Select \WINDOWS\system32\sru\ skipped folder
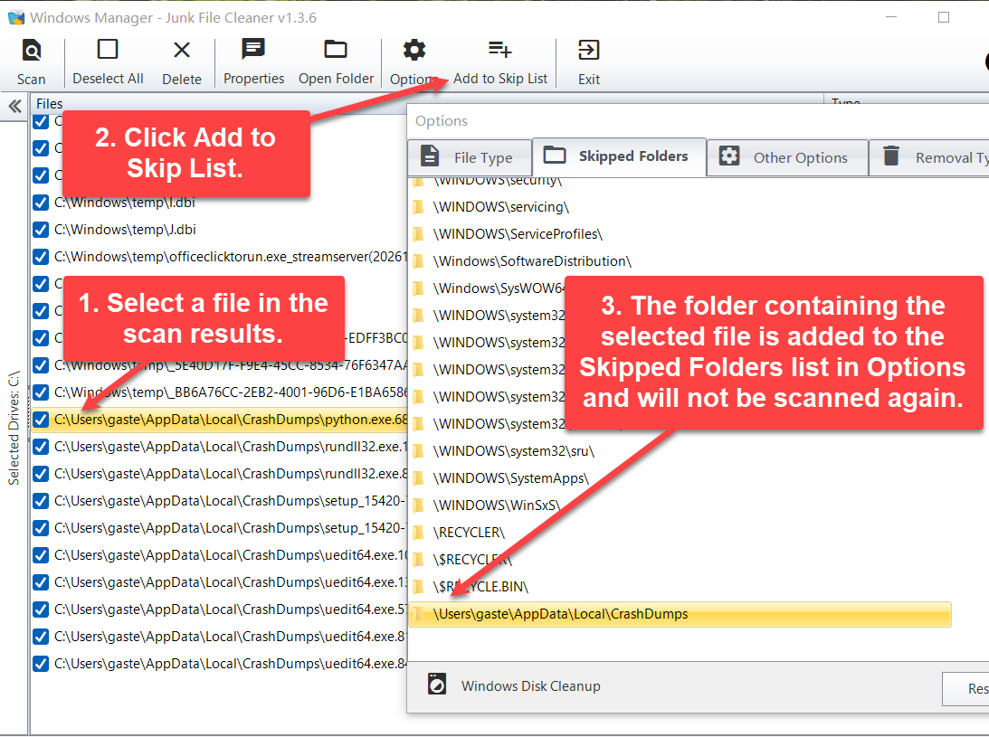This screenshot has width=989, height=737. coord(513,450)
